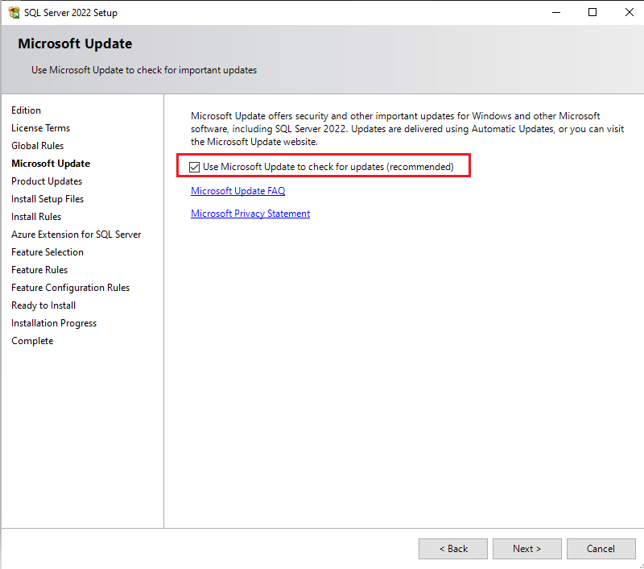The width and height of the screenshot is (644, 569).
Task: Open the Feature Selection step
Action: [47, 252]
